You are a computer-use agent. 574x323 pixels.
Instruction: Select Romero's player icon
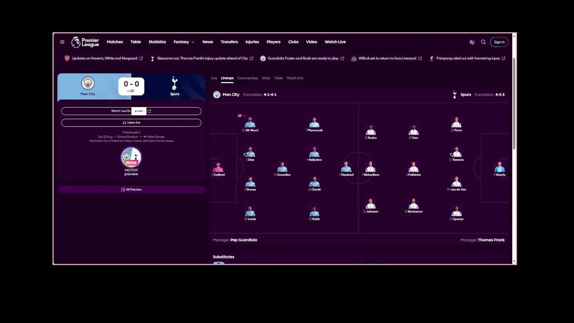point(457,153)
